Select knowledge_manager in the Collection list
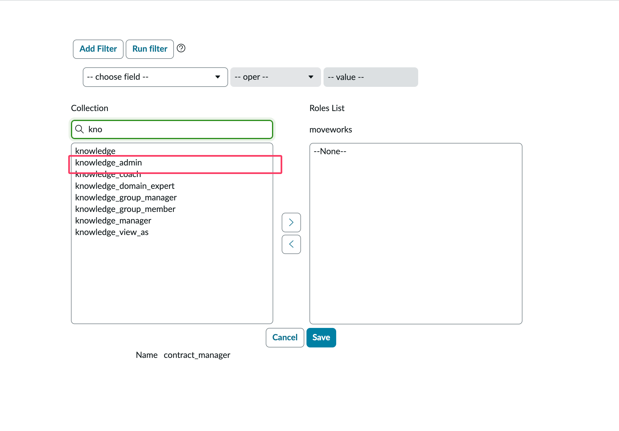Screen dimensions: 619x431 113,221
